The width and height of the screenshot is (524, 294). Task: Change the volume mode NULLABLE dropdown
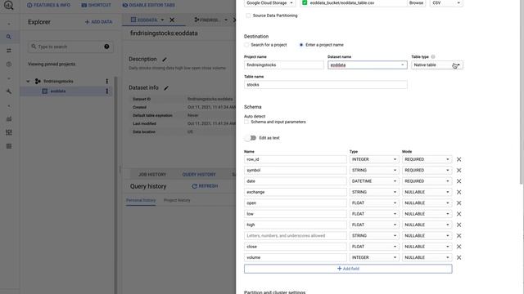[x=427, y=258]
